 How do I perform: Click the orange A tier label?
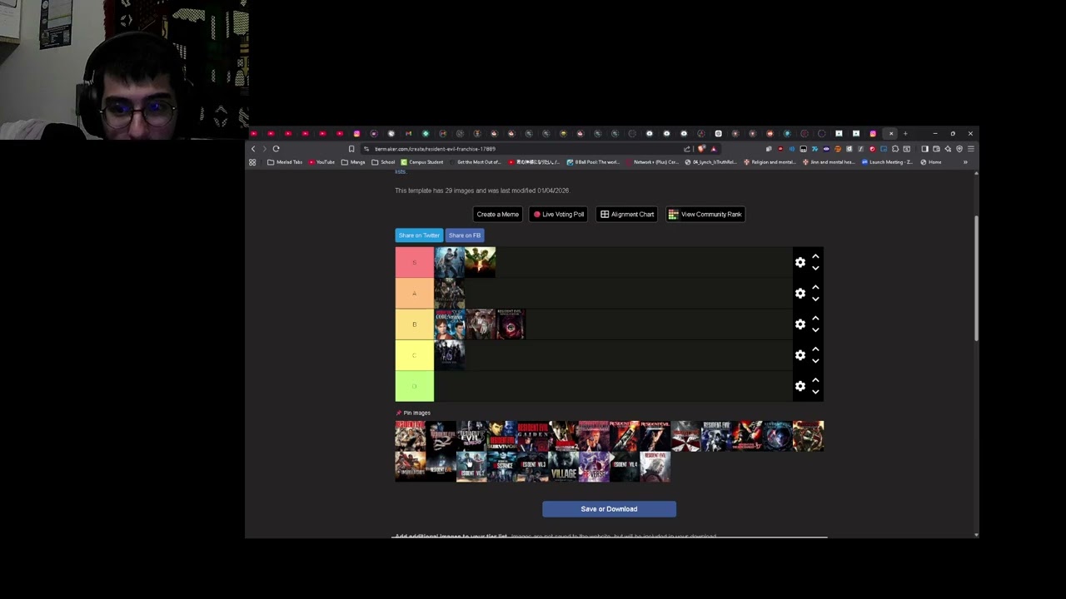[414, 293]
